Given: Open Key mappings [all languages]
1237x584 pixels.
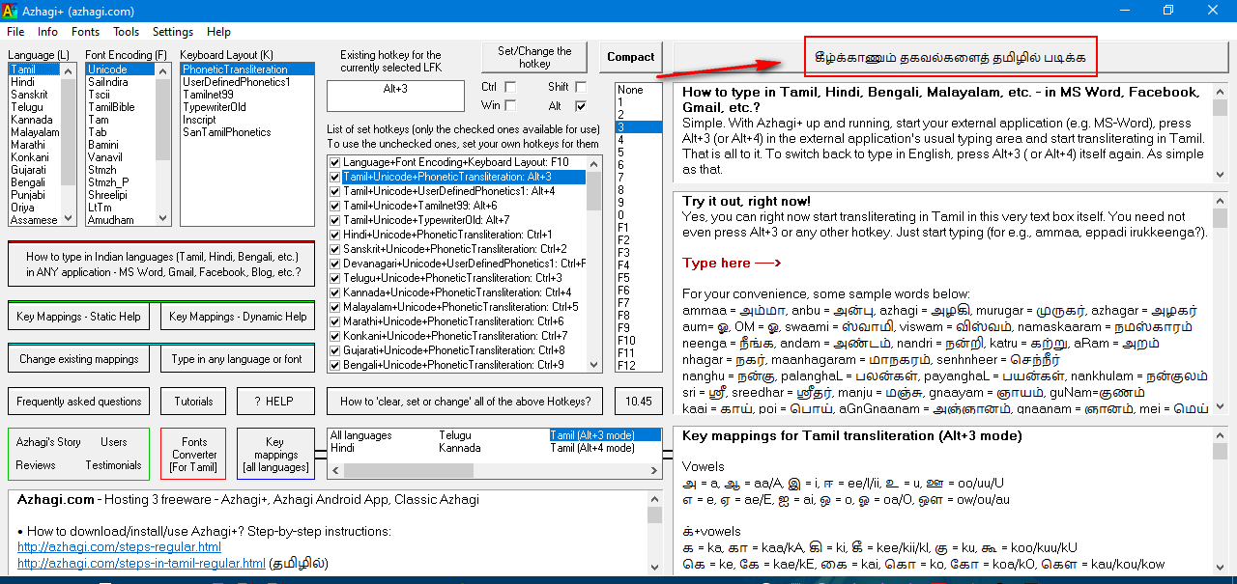Looking at the screenshot, I should pyautogui.click(x=275, y=455).
